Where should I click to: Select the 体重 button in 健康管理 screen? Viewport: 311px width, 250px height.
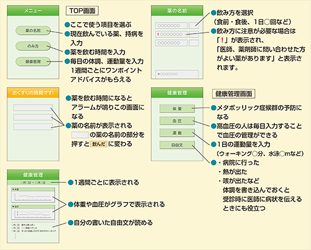click(x=177, y=109)
